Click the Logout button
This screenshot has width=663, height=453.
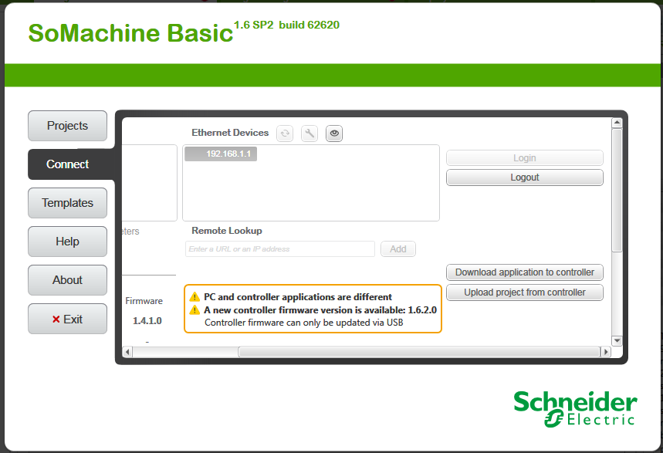coord(524,177)
